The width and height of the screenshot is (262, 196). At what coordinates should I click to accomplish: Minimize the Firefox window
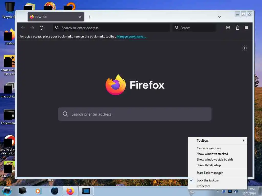[237, 14]
